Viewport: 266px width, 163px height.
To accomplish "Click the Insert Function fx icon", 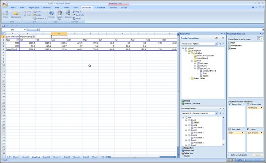I will tap(38, 30).
